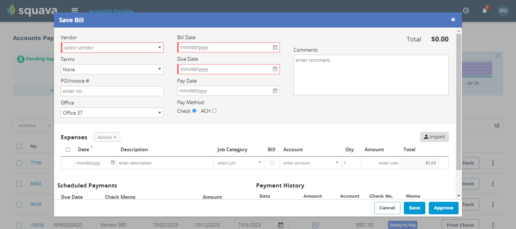Focus the Due Date input
This screenshot has width=516, height=229.
pyautogui.click(x=229, y=69)
